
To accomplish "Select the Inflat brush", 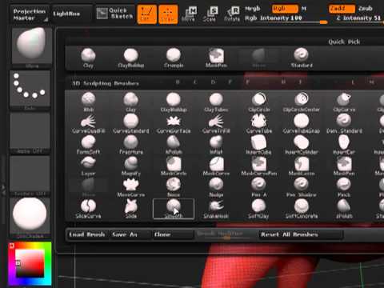I will (x=216, y=145).
